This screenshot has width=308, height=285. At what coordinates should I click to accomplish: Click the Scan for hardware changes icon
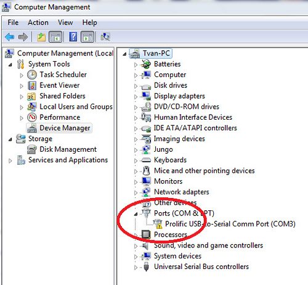105,37
